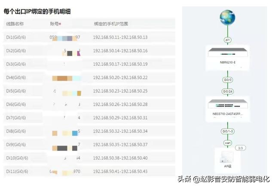This screenshot has height=188, width=275.
Task: Select the Di8(Gi0/6) line name
Action: (x=16, y=131)
